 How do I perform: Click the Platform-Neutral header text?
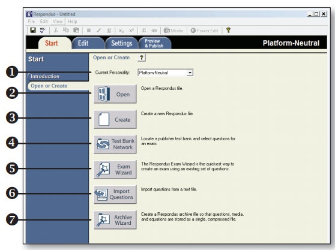point(291,43)
